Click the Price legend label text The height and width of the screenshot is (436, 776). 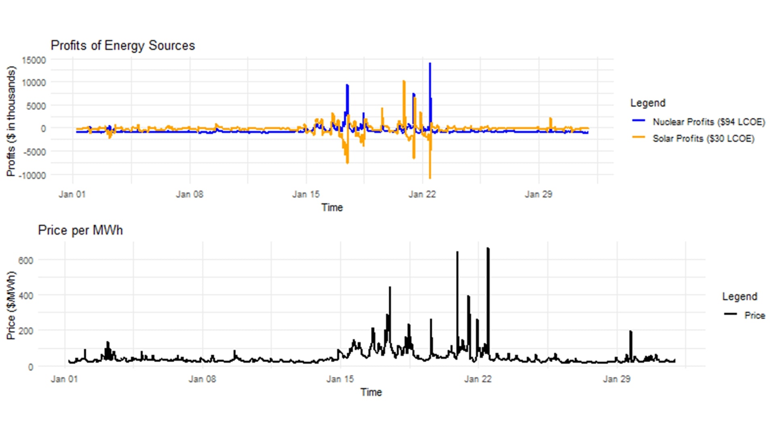tap(755, 315)
